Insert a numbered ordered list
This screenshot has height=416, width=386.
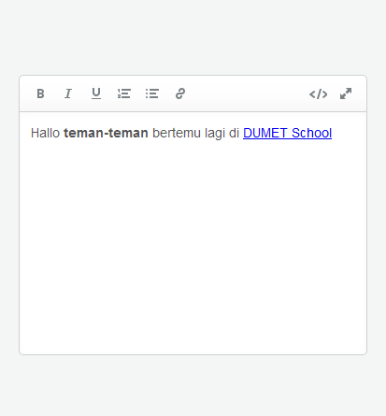[124, 93]
